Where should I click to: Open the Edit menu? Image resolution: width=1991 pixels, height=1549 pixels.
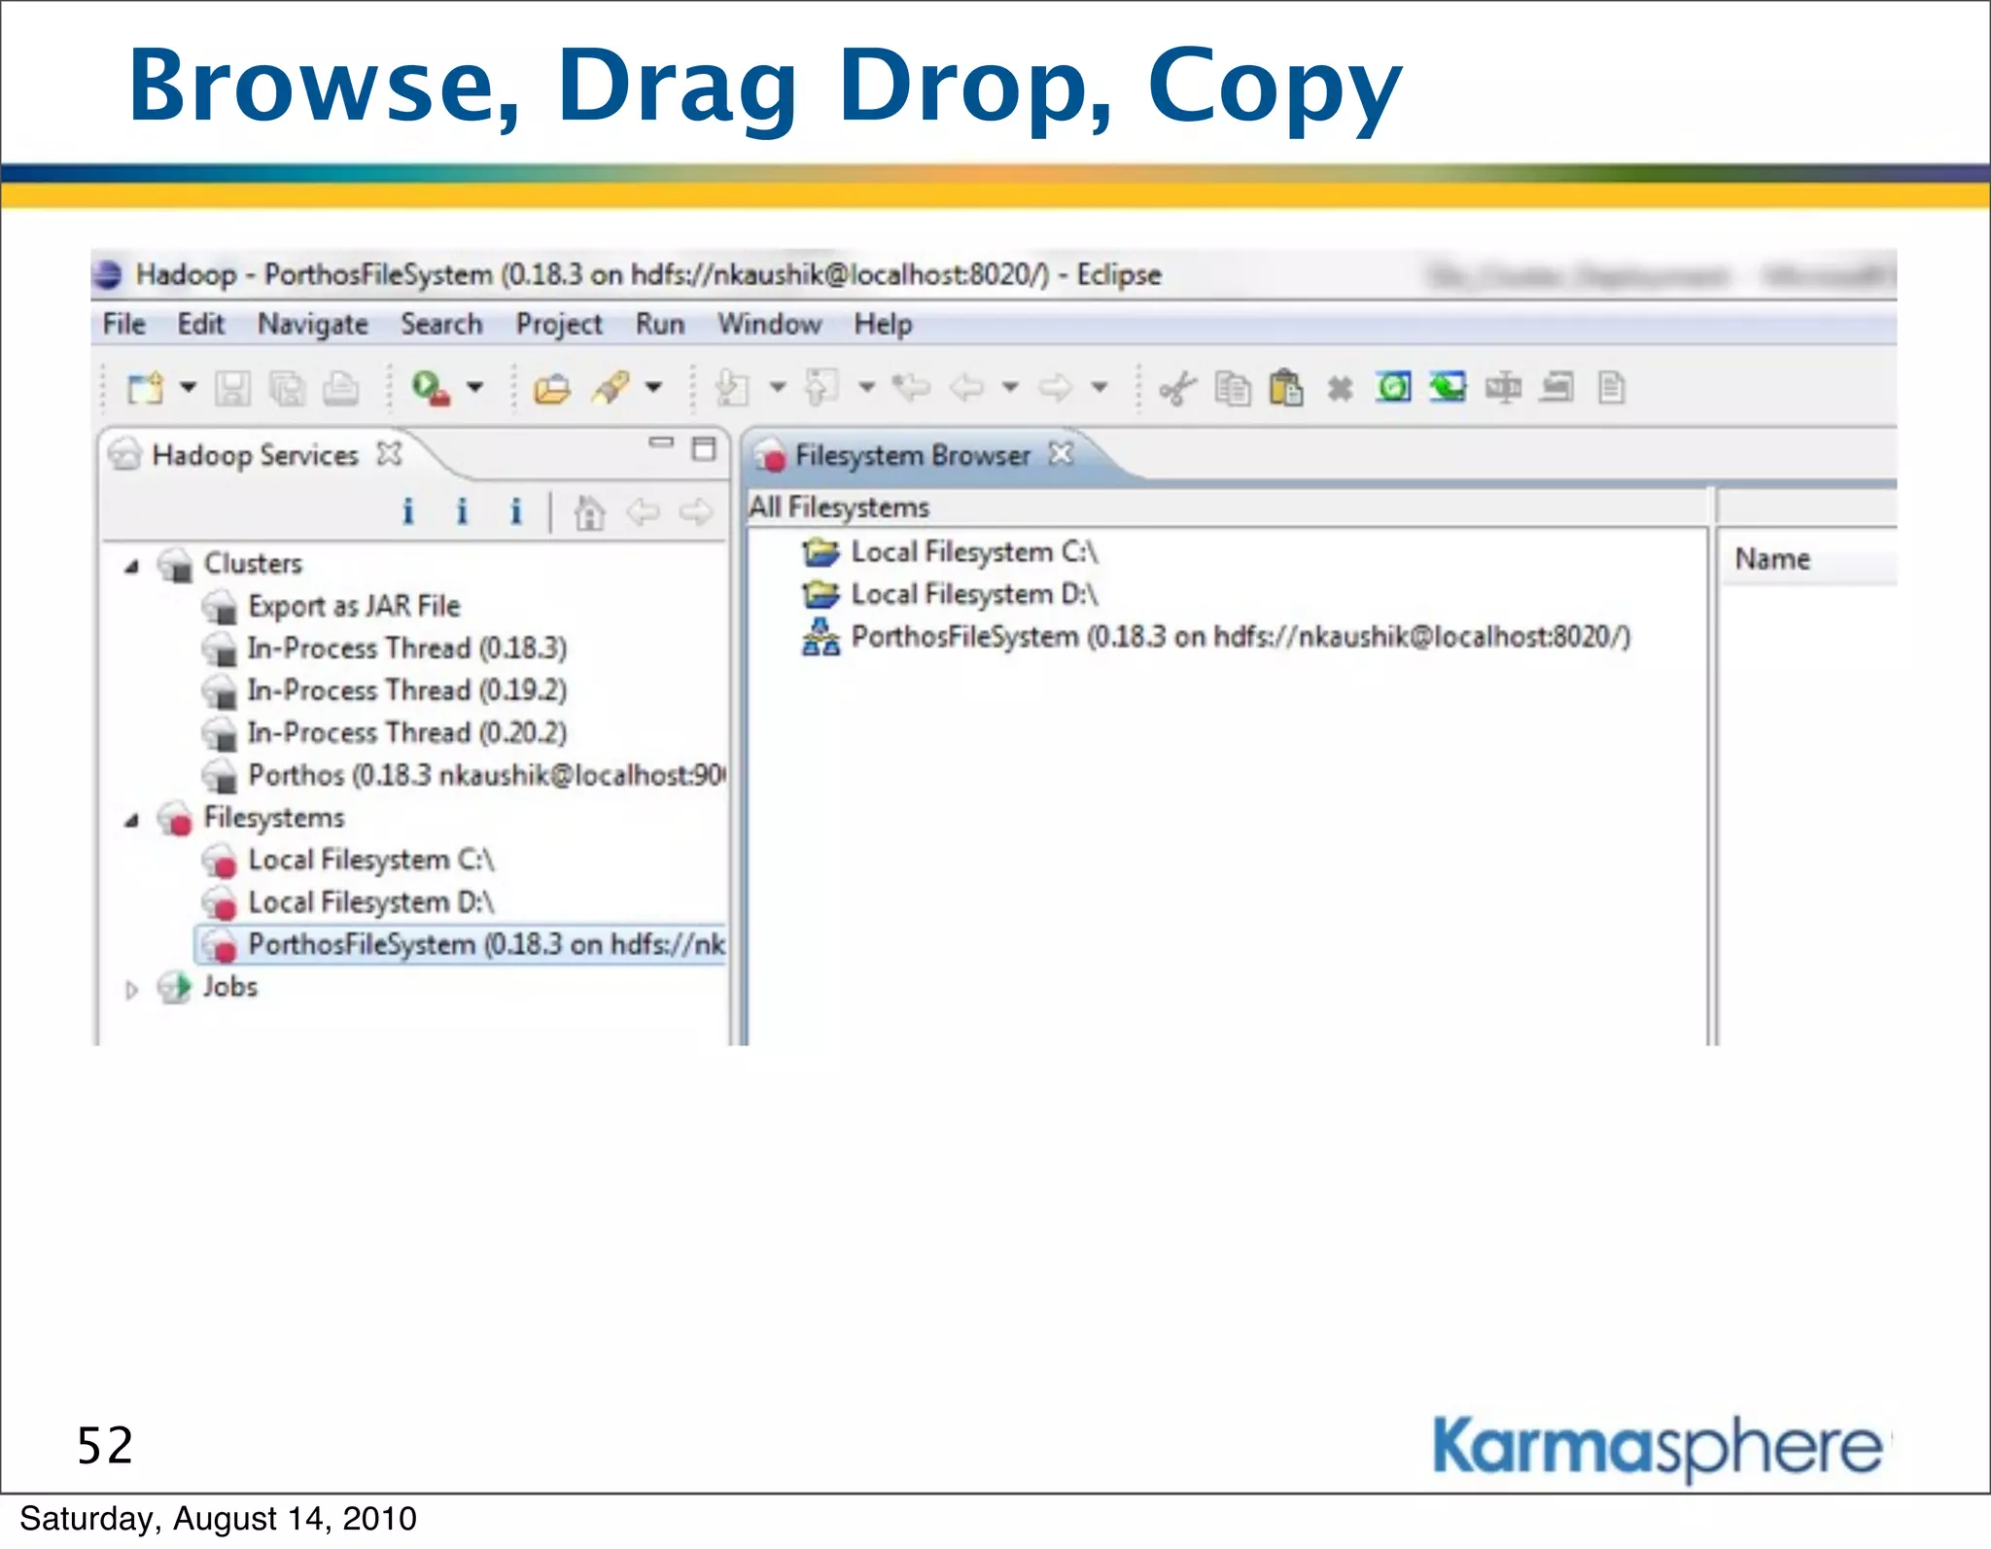(x=200, y=324)
